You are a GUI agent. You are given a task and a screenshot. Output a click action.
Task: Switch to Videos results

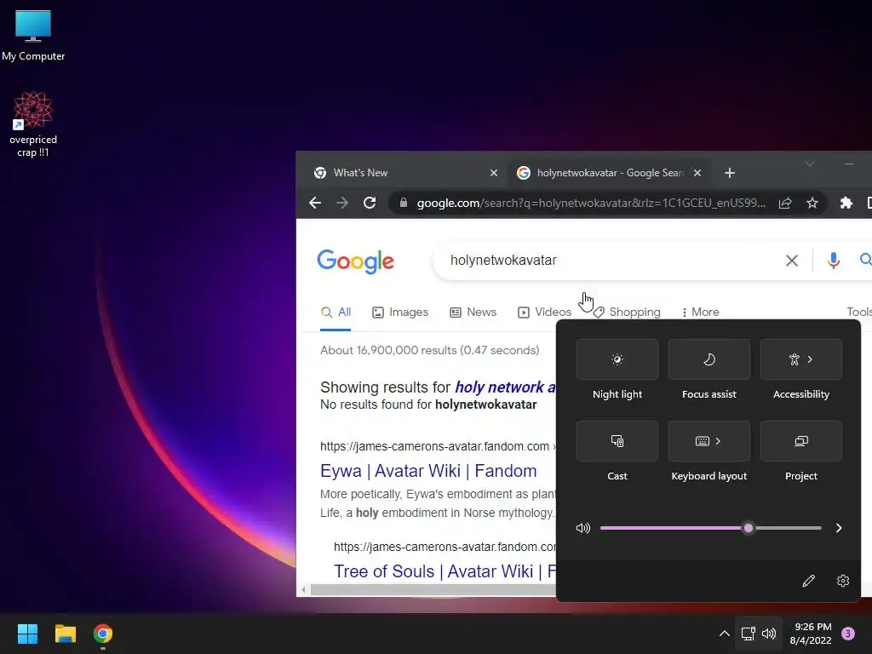[544, 312]
